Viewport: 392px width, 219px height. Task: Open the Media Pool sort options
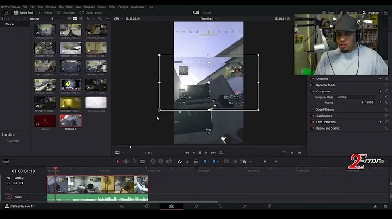pos(100,18)
